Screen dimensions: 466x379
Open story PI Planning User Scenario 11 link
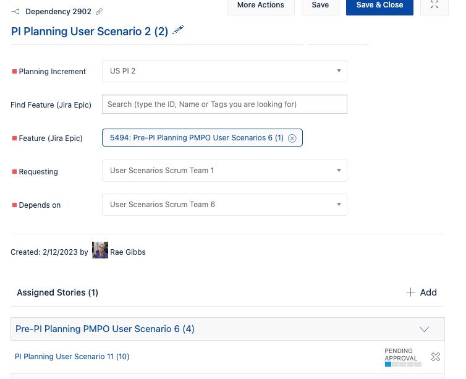[x=72, y=357]
